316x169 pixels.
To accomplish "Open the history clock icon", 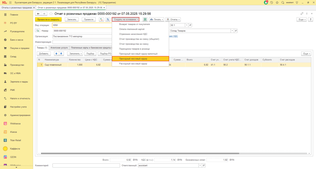I will click(x=272, y=2).
